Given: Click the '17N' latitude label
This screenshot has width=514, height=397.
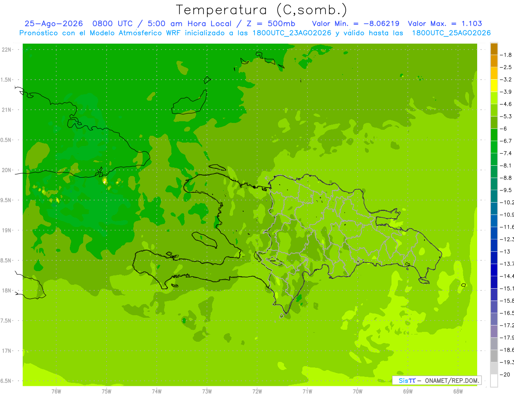Looking at the screenshot, I should 7,351.
